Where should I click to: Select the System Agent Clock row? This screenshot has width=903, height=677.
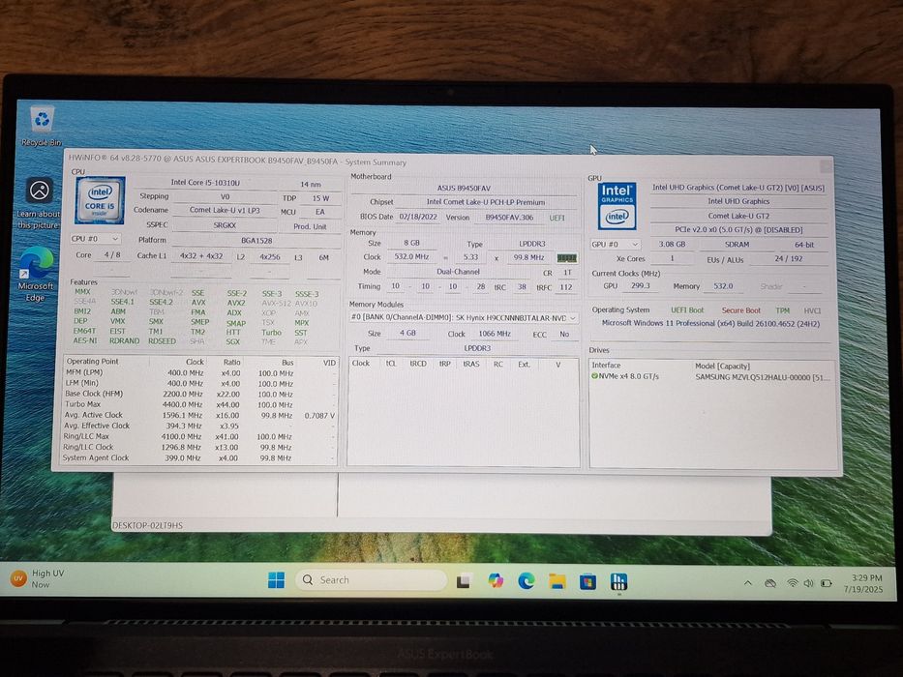pyautogui.click(x=199, y=457)
